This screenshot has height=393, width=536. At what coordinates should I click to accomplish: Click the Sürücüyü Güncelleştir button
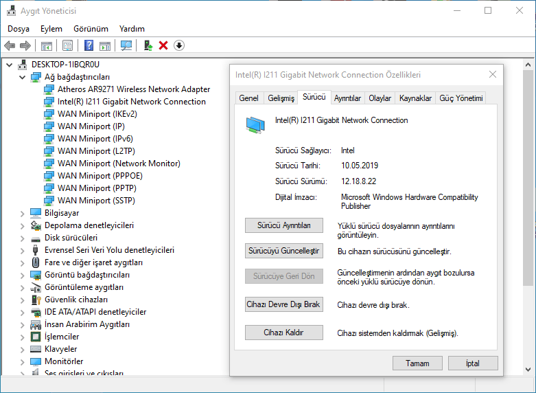click(284, 251)
